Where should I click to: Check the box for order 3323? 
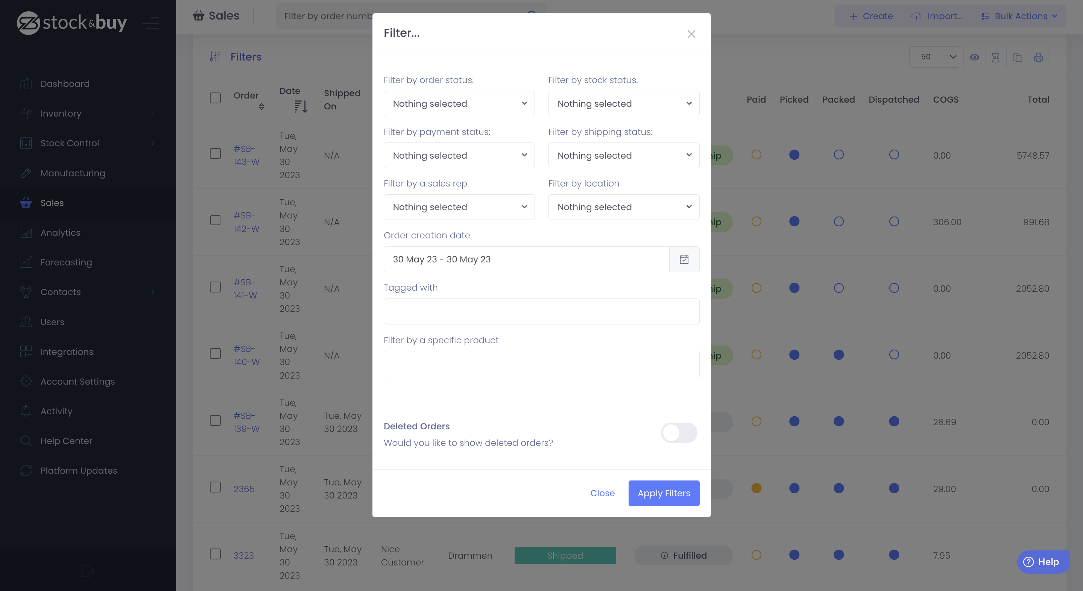215,554
